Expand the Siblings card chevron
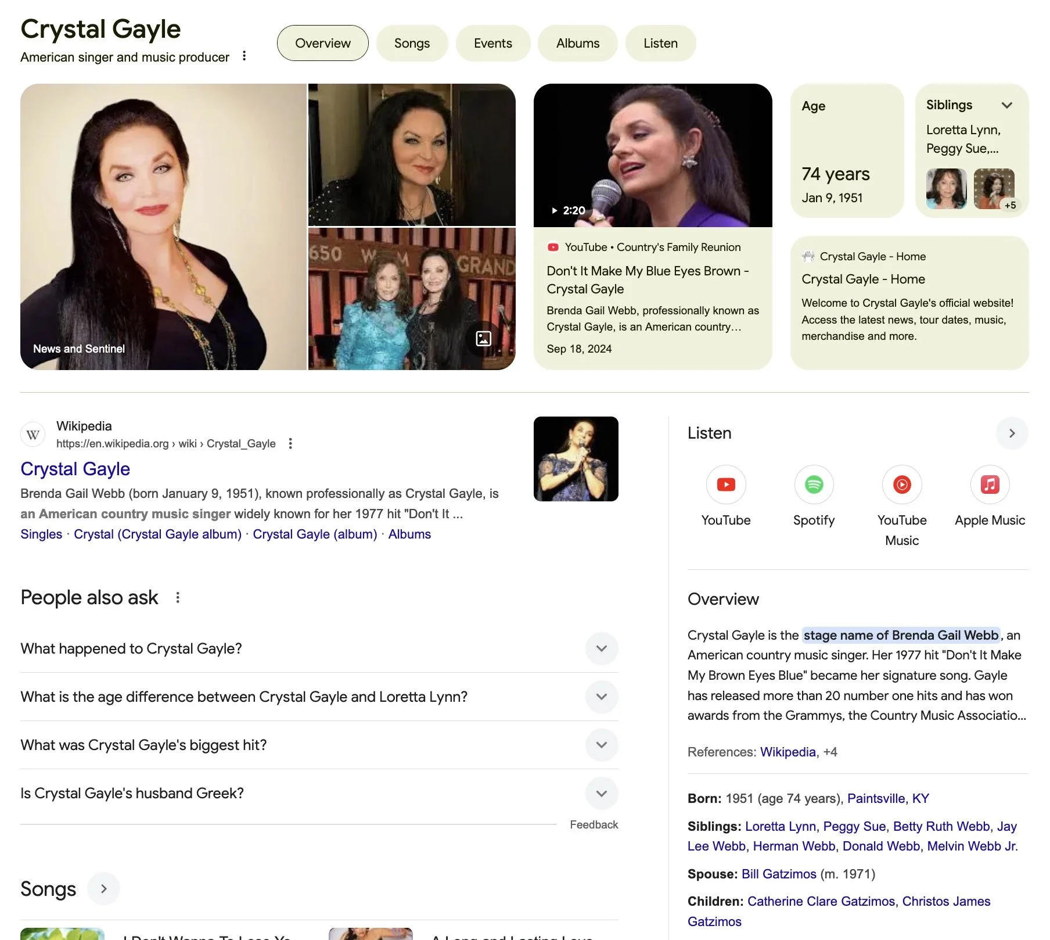 click(1007, 105)
